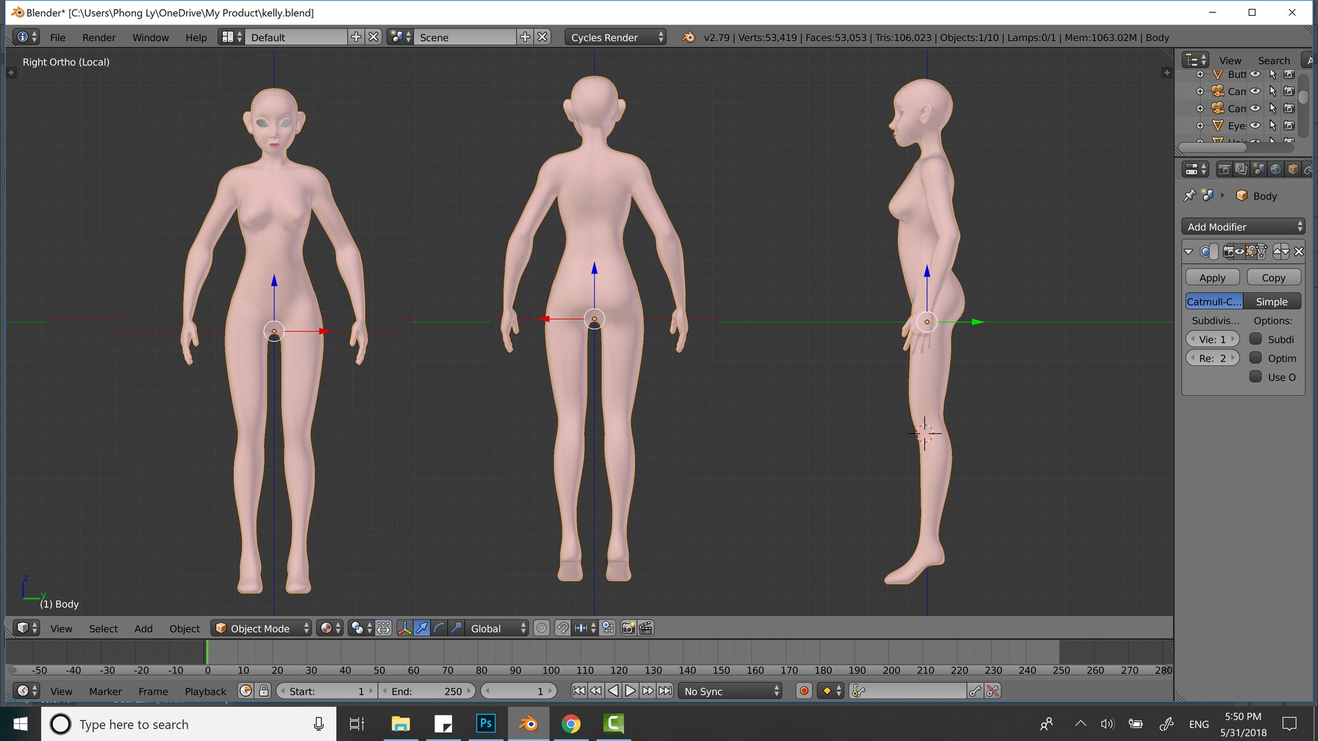Open the Render properties camera tab

1223,169
